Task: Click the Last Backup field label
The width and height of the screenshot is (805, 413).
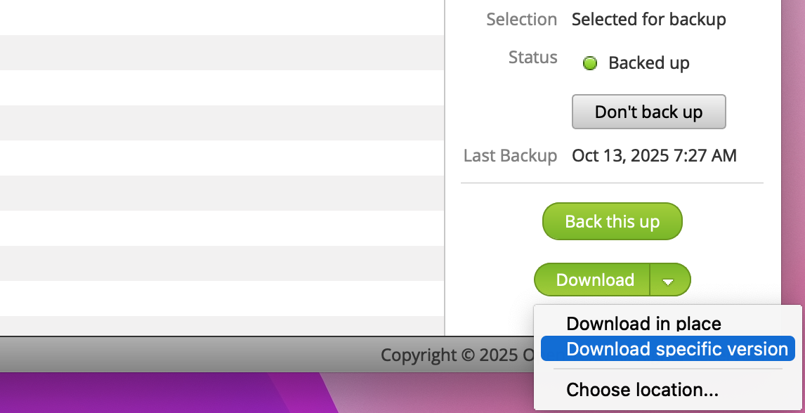Action: pos(510,155)
